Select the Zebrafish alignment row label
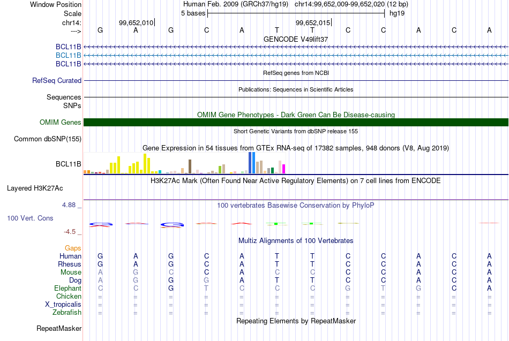509x341 pixels. click(67, 312)
